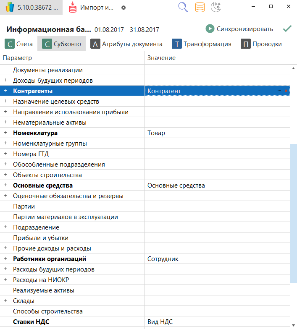Expand the Основные средства row
The image size is (297, 329).
pyautogui.click(x=5, y=185)
